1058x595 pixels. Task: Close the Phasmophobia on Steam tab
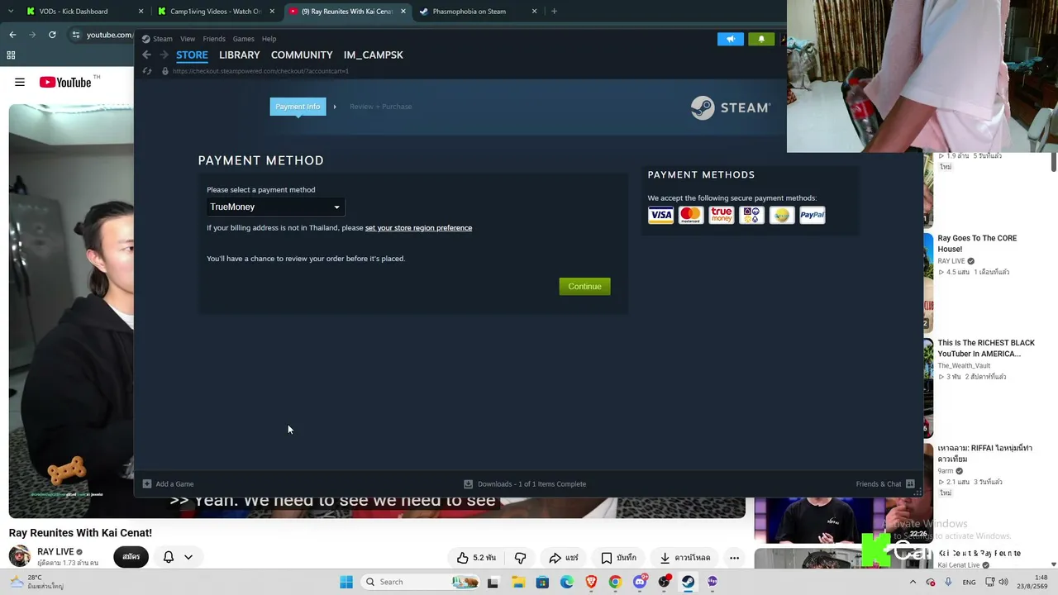[x=534, y=12]
